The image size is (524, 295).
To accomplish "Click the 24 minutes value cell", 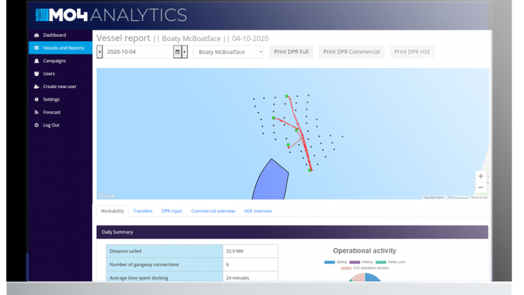I will 250,277.
